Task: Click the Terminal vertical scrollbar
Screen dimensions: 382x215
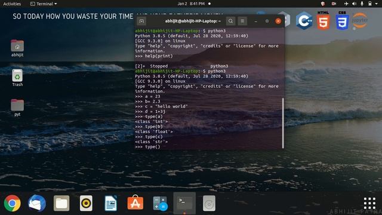Action: (283, 123)
